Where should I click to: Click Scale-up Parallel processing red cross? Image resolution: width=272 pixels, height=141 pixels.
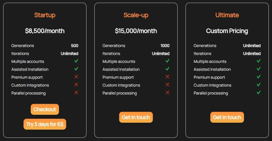coord(167,92)
